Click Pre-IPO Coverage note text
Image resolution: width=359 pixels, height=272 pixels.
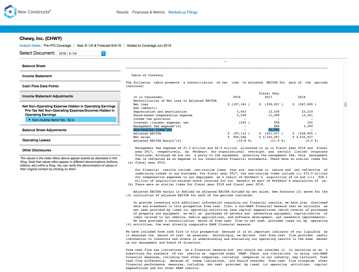point(57,46)
